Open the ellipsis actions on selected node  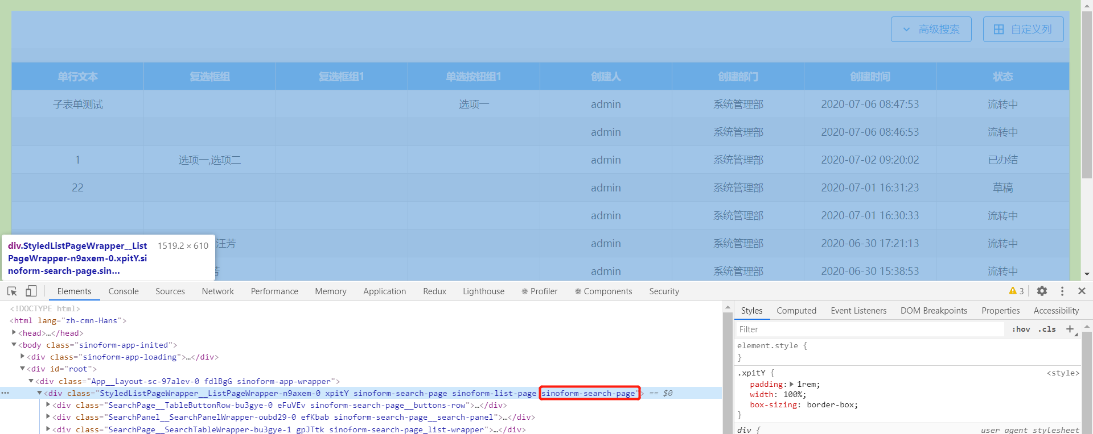[5, 393]
